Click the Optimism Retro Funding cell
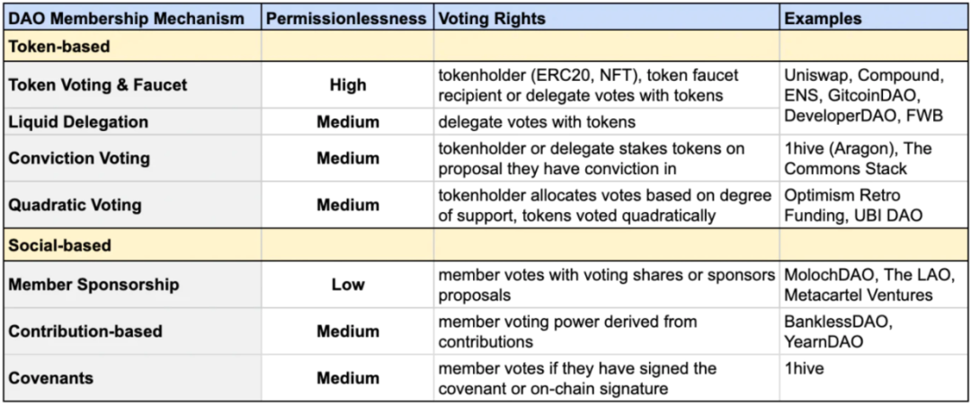 point(874,205)
